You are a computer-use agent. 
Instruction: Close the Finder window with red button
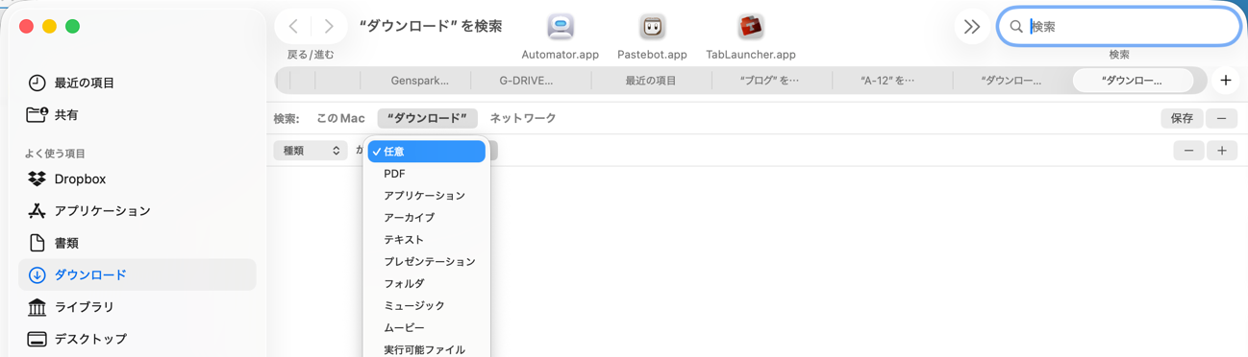coord(26,26)
